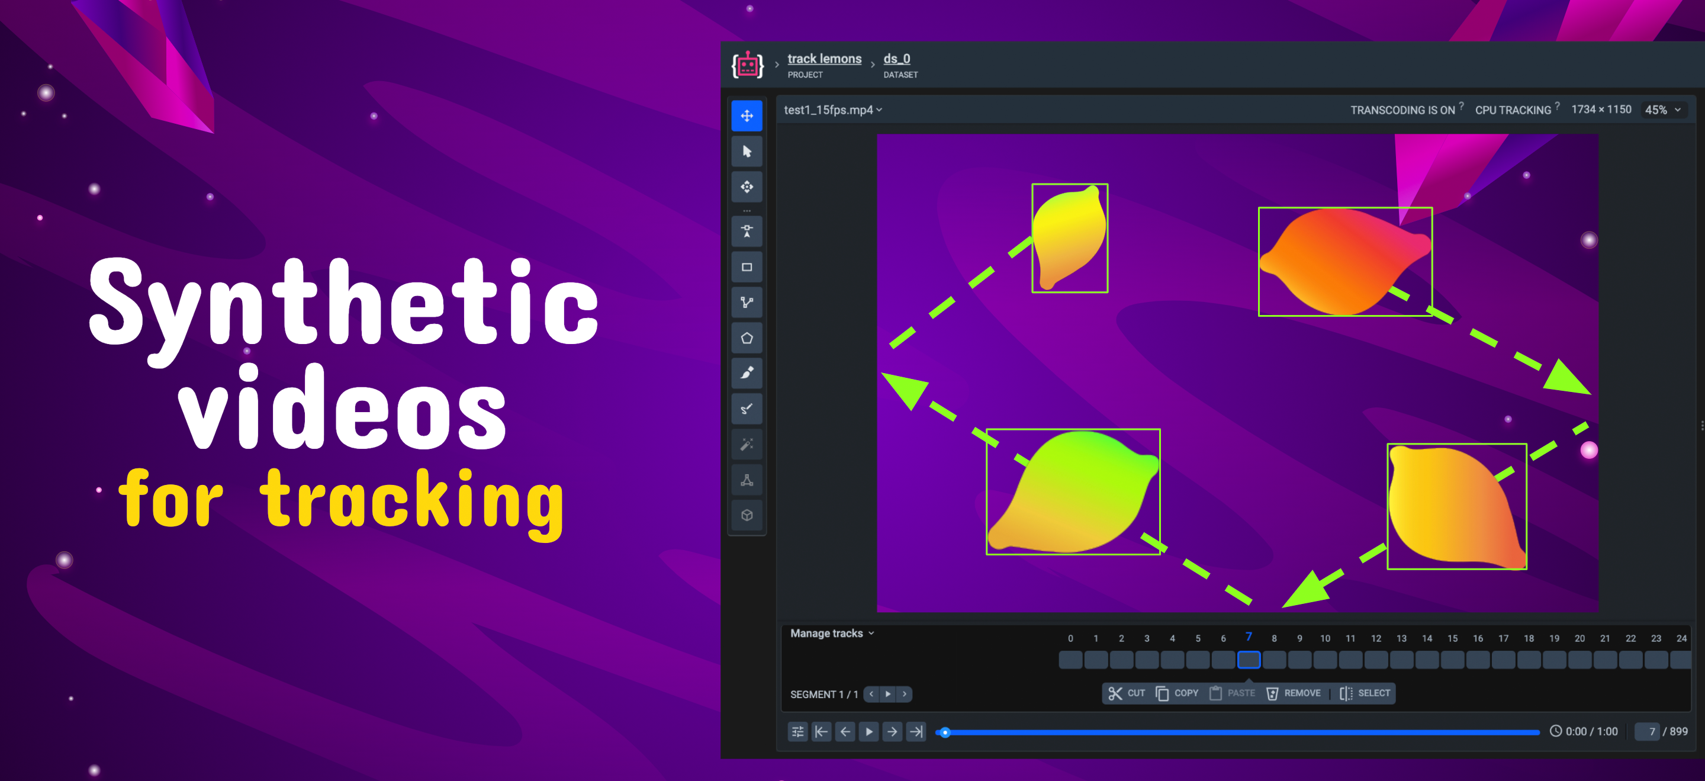Expand the Manage tracks menu
This screenshot has width=1705, height=781.
[x=832, y=634]
